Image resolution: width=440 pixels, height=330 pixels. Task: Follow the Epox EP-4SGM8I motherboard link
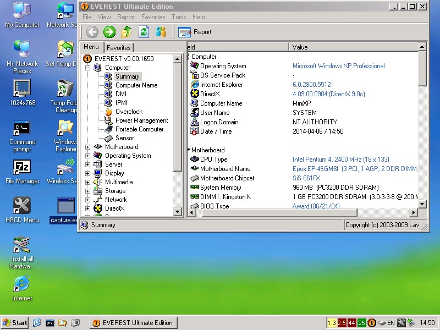tap(355, 169)
